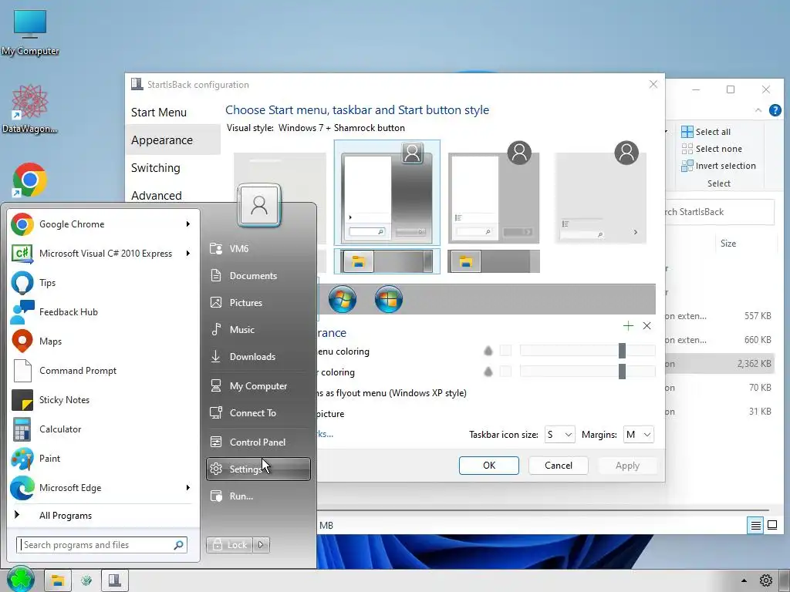Select the flat gray taskbar style thumbnail
This screenshot has width=790, height=592.
[x=494, y=261]
